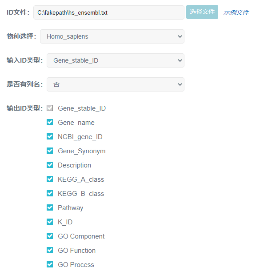Uncheck the GO Component checkbox
The width and height of the screenshot is (260, 271).
[x=50, y=236]
